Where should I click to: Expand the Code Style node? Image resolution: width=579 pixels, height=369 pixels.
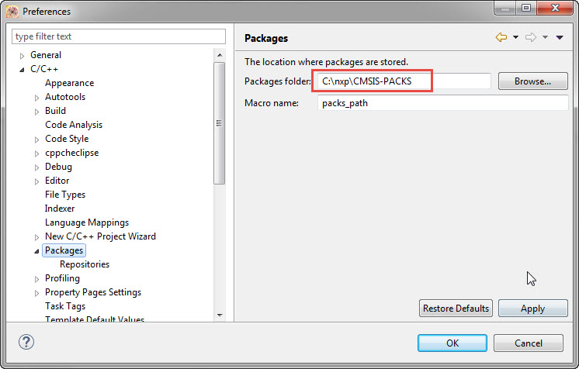click(x=36, y=139)
